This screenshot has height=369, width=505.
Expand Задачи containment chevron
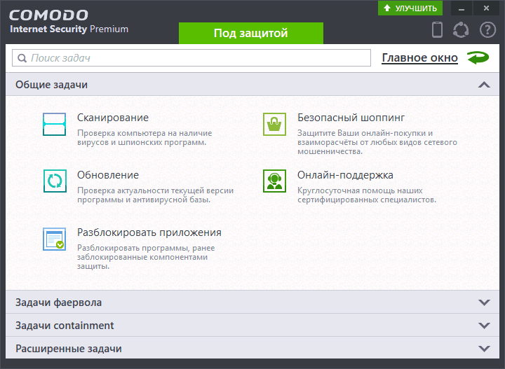484,326
